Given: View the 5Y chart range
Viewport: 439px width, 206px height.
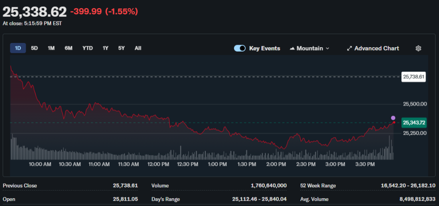Looking at the screenshot, I should click(121, 48).
